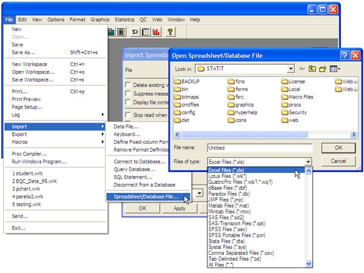Click the File name text field

click(x=259, y=147)
